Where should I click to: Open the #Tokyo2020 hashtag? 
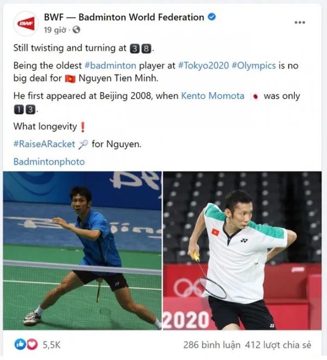[203, 65]
